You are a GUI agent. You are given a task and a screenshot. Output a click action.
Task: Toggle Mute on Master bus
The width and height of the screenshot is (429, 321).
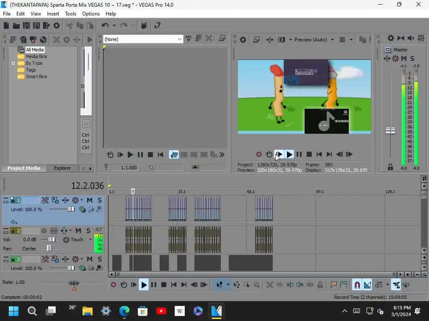click(x=404, y=59)
